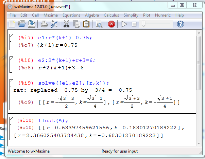Click the scroll down arrow of the worksheet
Screen dimensions: 205x159
[x=199, y=143]
